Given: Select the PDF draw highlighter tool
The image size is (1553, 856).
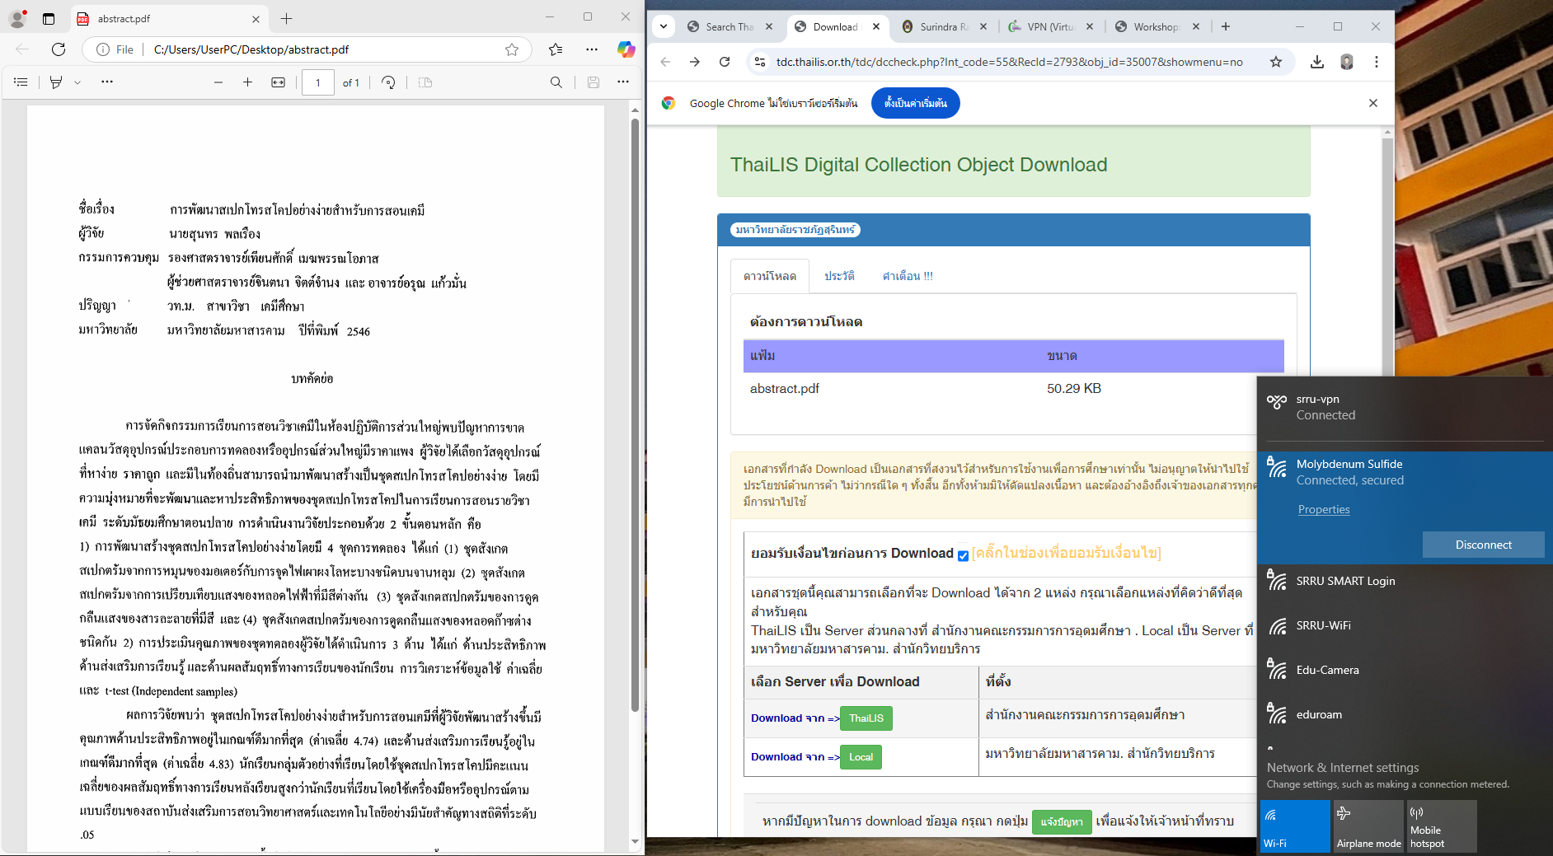Looking at the screenshot, I should click(56, 82).
